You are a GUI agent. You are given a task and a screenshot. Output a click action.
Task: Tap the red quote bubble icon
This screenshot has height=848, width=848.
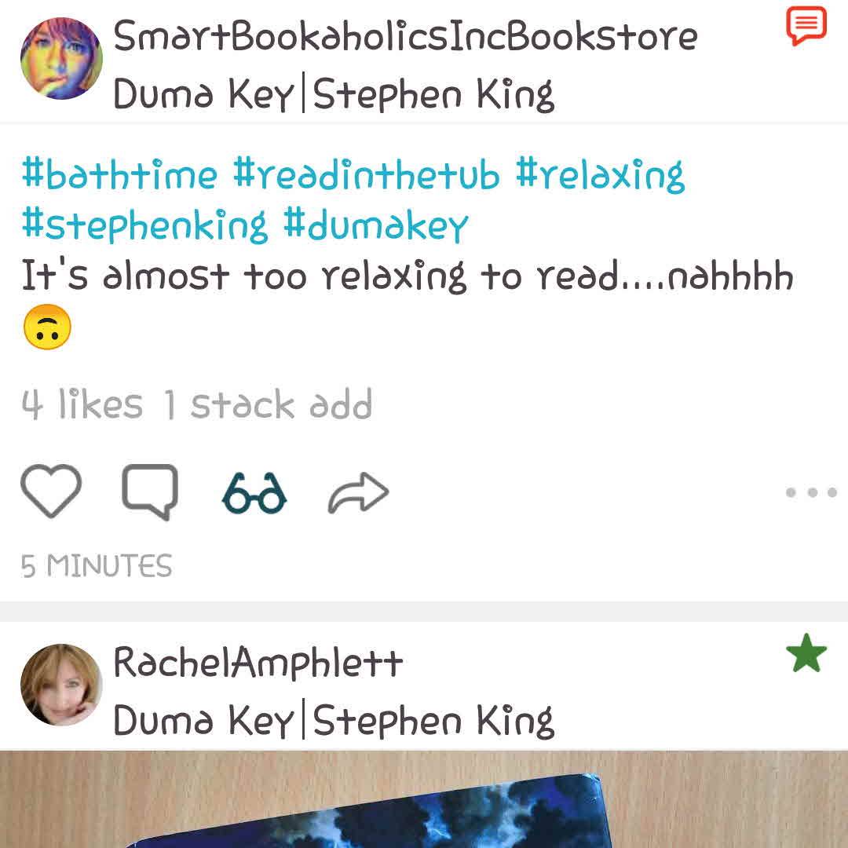[806, 25]
